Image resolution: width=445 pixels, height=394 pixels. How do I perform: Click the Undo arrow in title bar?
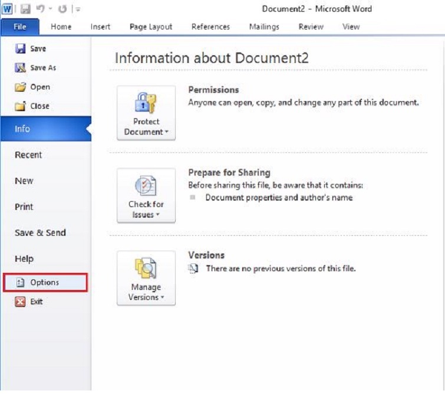41,9
